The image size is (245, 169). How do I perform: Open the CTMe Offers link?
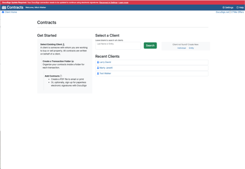(238, 12)
